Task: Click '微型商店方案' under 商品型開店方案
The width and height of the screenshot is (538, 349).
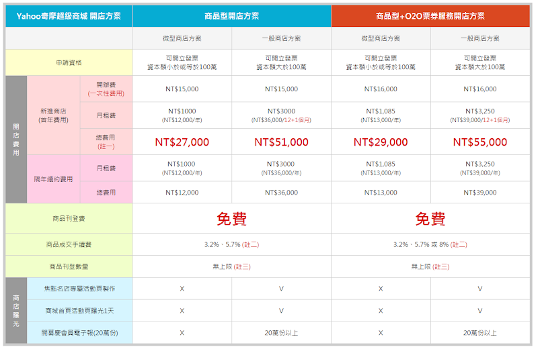Action: 182,38
